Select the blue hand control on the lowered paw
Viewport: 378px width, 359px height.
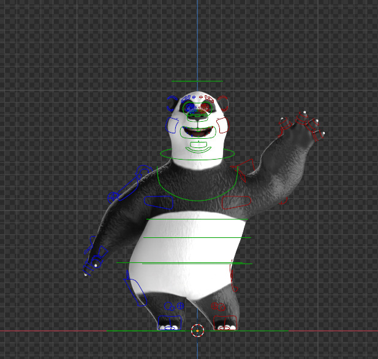click(95, 259)
